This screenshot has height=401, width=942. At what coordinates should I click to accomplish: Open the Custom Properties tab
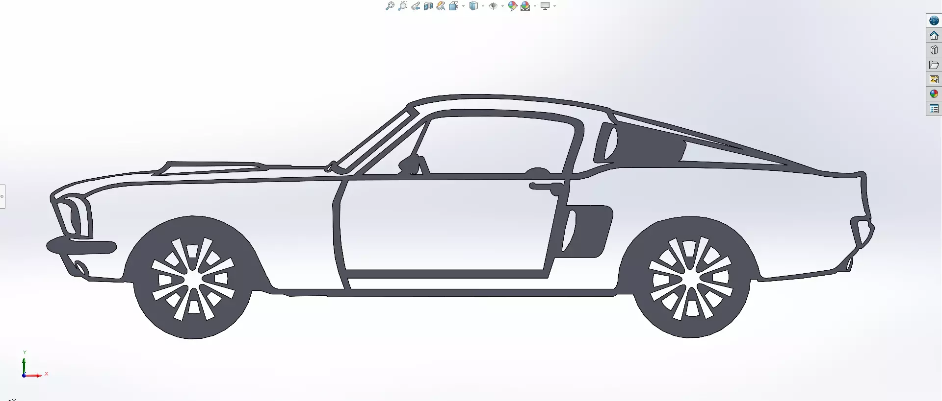point(934,109)
